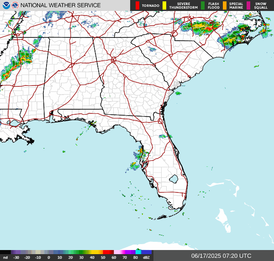Click the dBZ unit label on scale
The height and width of the screenshot is (261, 274).
point(146,257)
